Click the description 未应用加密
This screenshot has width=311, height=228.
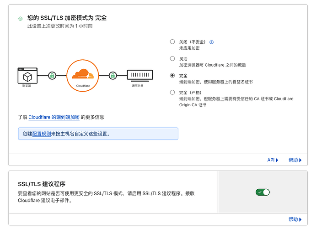[189, 48]
